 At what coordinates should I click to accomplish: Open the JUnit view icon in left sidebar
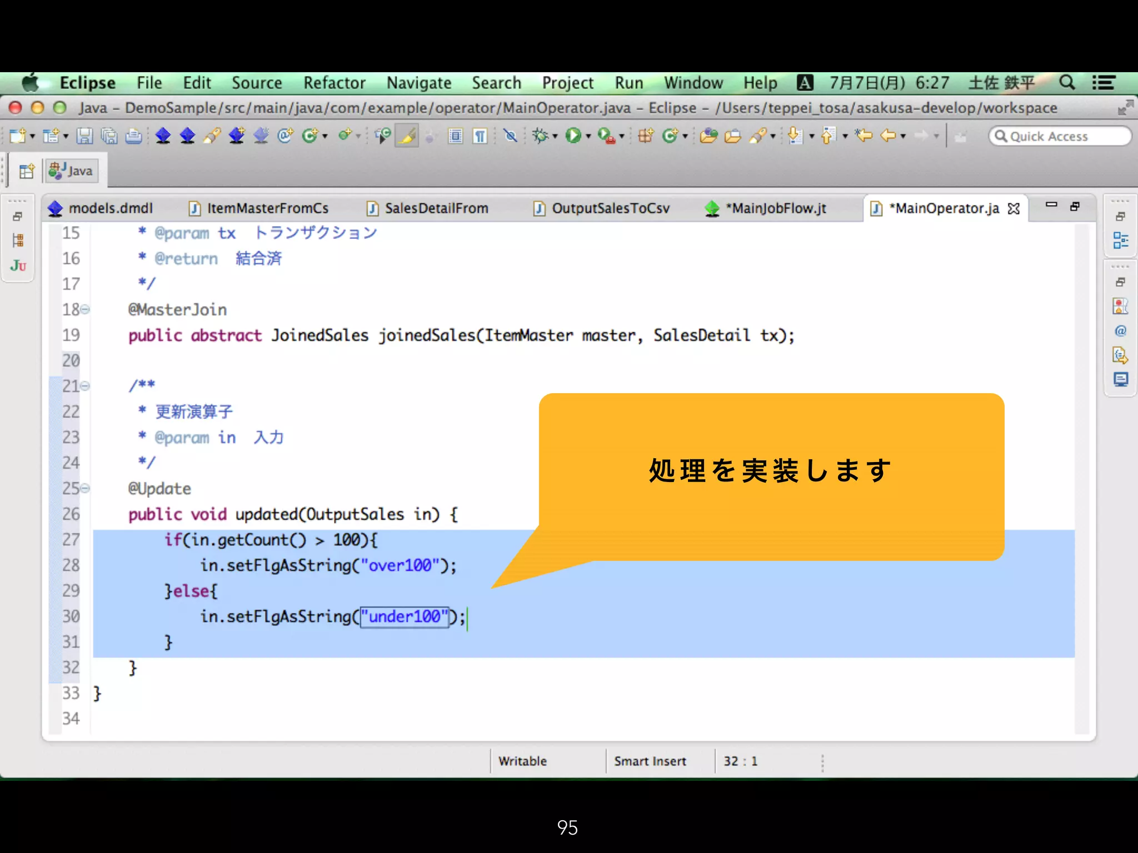click(18, 266)
